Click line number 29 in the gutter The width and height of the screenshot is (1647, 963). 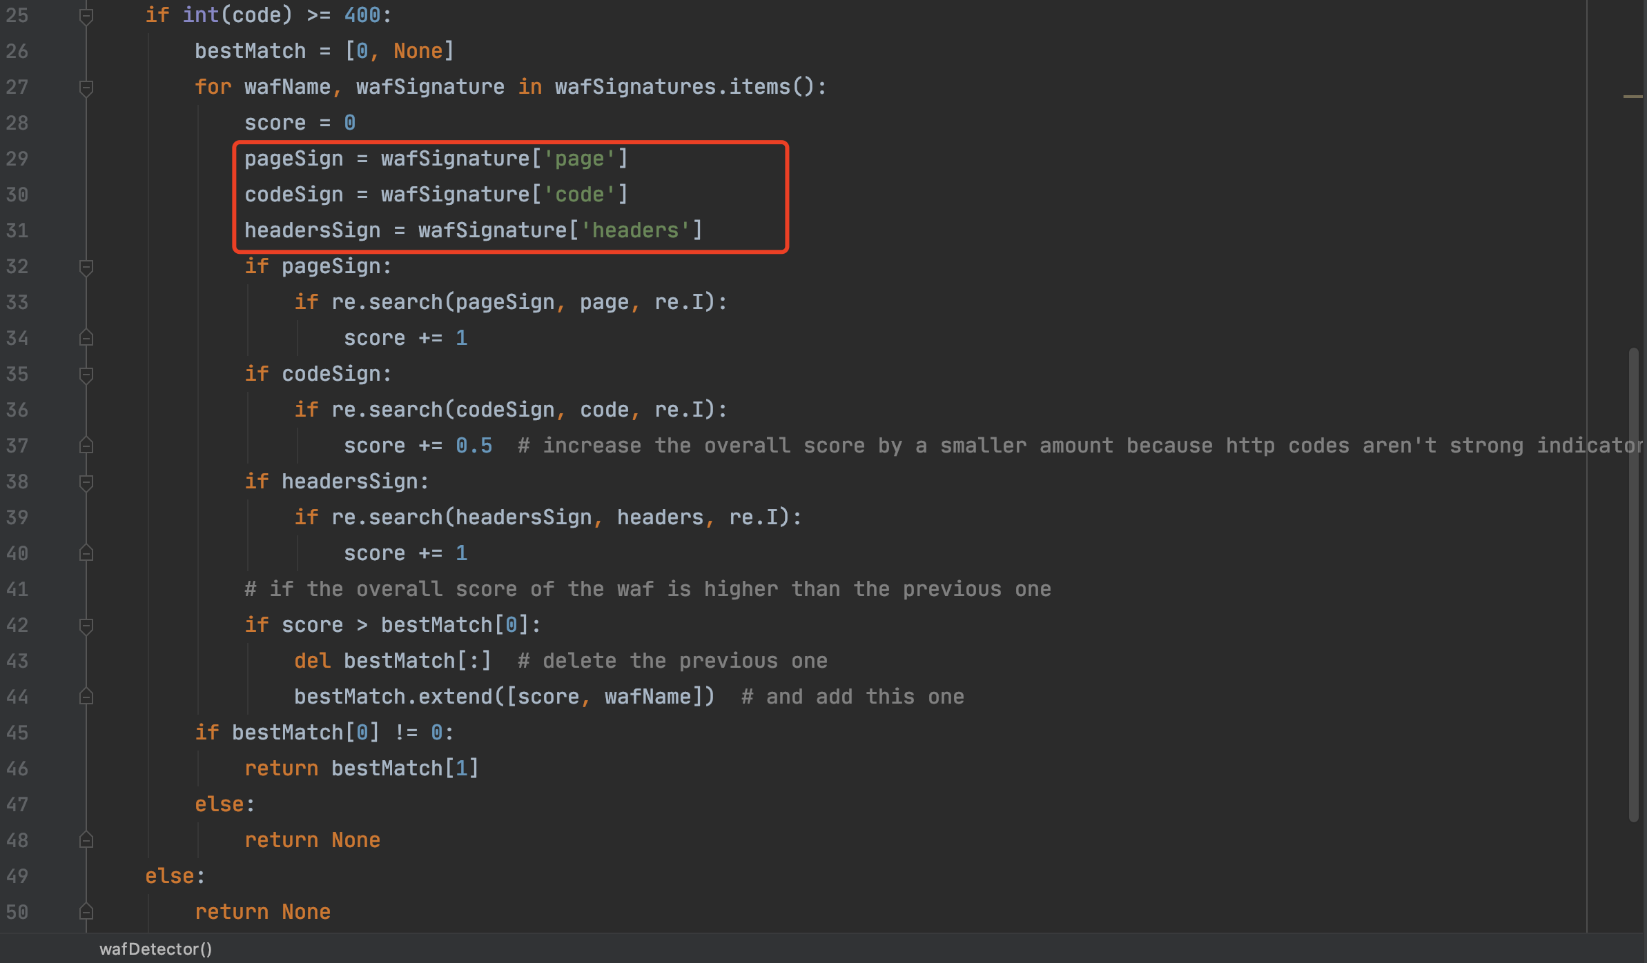point(17,159)
